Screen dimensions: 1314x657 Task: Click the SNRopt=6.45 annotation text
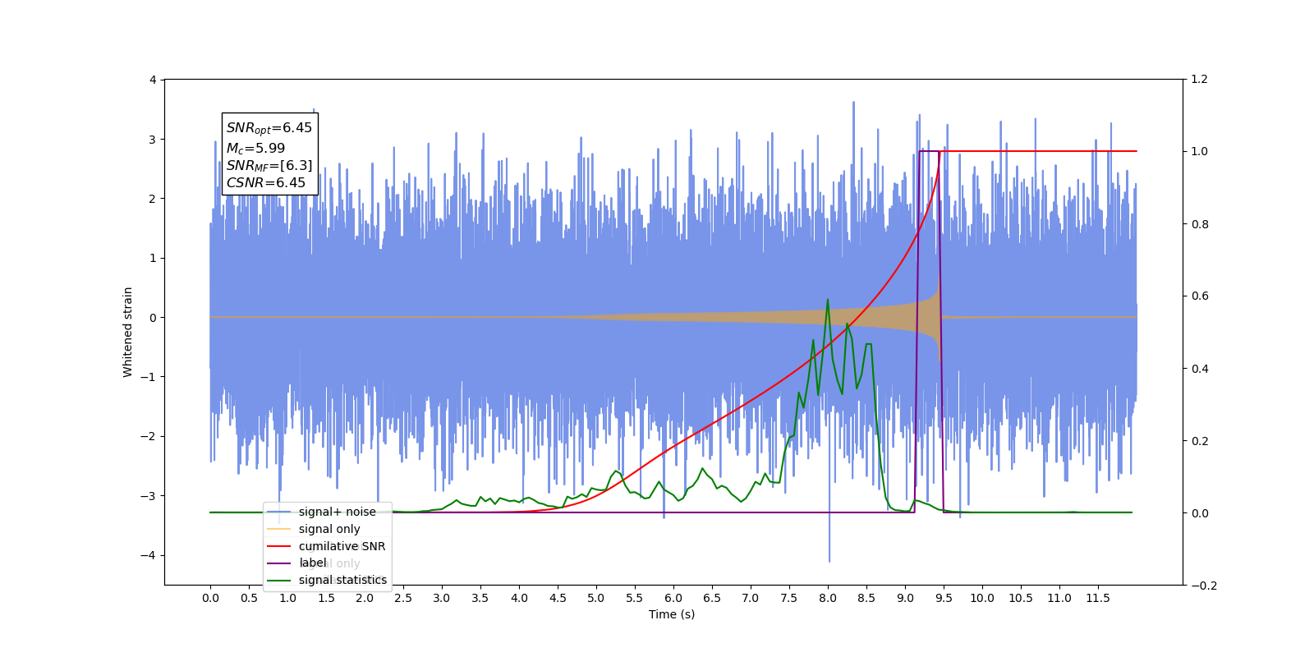(x=269, y=128)
